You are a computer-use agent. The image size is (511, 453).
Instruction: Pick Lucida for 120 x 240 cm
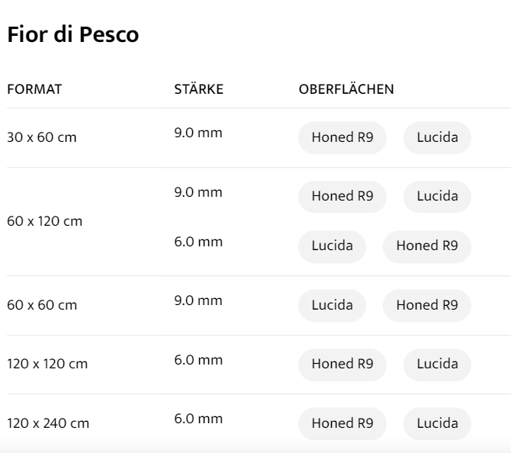pos(437,423)
